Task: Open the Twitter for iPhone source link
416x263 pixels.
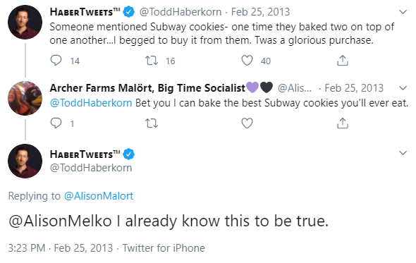Action: click(x=164, y=248)
